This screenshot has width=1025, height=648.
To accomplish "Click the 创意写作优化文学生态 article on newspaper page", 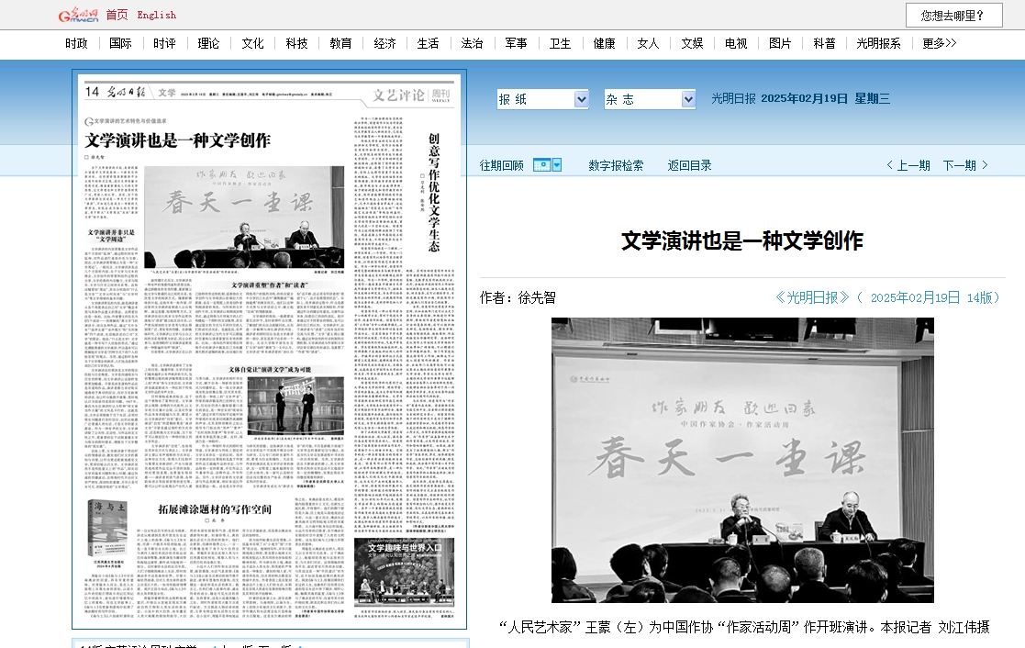I will click(433, 193).
